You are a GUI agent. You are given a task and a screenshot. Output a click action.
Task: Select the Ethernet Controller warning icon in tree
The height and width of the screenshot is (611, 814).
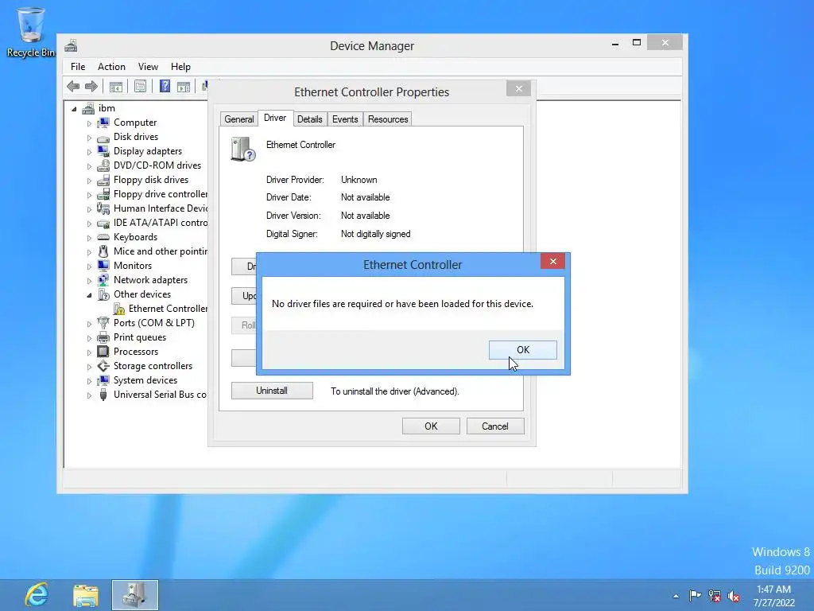point(119,309)
